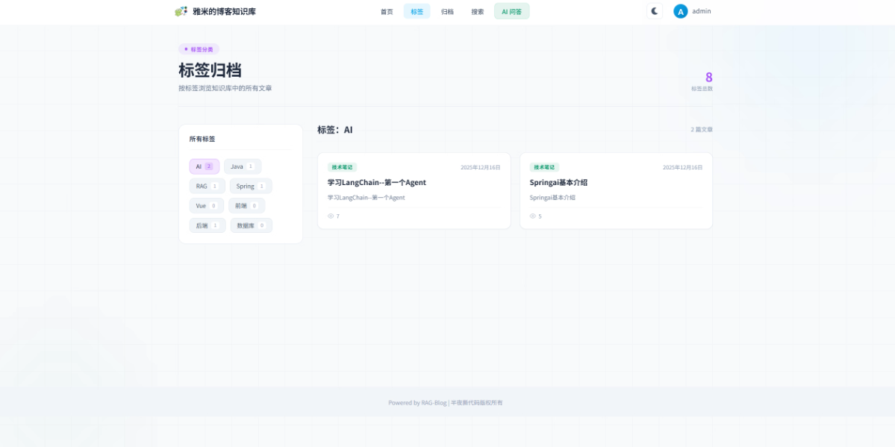Click the eye icon showing 5 views
Screen dimensions: 895x447
point(532,216)
